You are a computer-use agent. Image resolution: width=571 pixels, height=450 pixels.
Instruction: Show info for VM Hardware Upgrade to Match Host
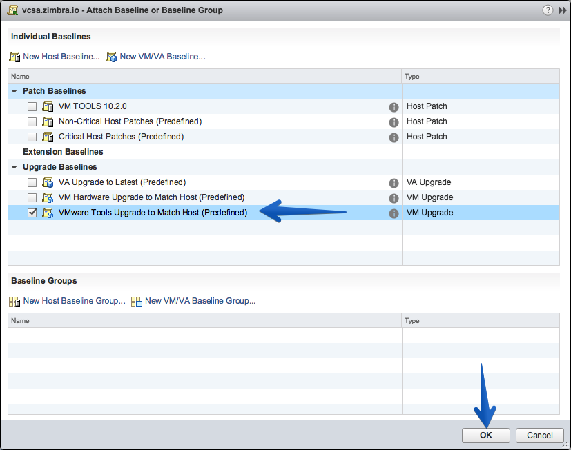click(394, 198)
